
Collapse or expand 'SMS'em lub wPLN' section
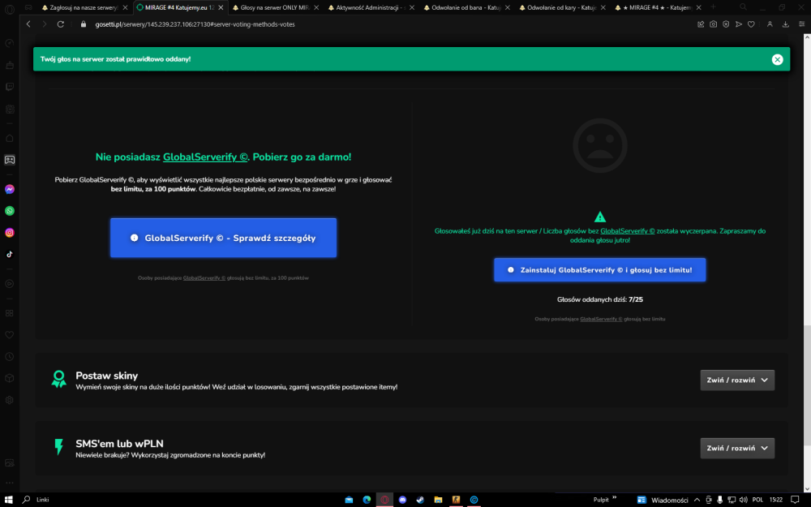click(737, 449)
